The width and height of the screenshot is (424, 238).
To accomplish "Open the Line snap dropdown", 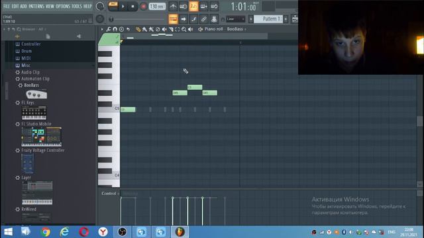I will point(236,19).
